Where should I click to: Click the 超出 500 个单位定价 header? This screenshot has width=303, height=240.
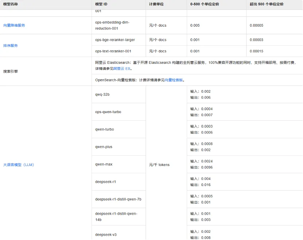(x=267, y=4)
